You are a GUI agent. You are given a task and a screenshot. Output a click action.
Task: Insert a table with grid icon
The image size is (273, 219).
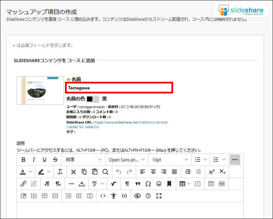[x=182, y=184]
